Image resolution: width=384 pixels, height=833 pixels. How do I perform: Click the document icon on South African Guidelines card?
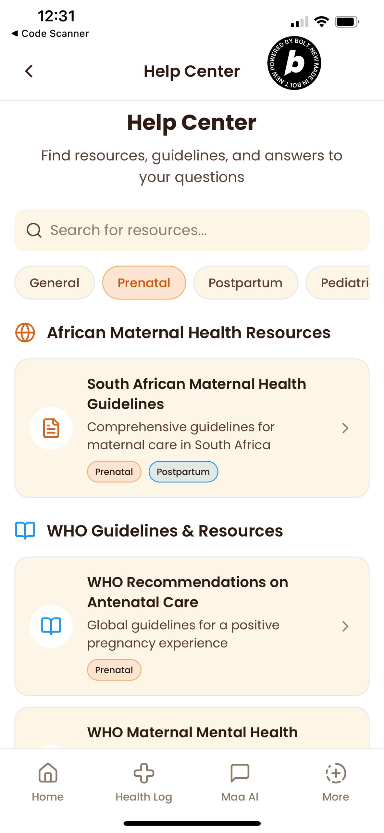(51, 428)
